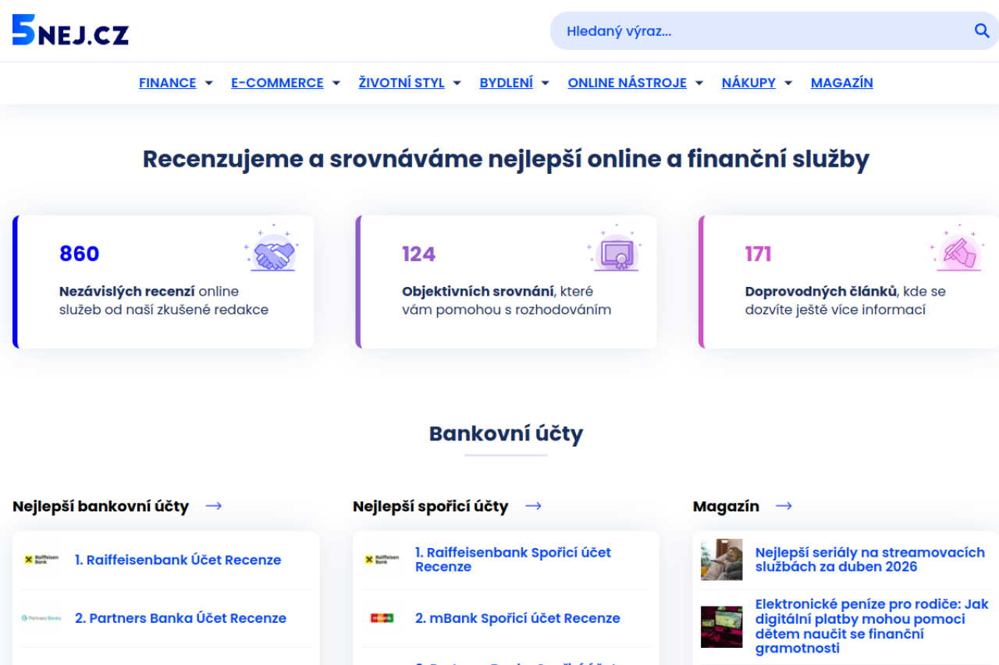999x665 pixels.
Task: Click the magnifying glass search icon
Action: click(982, 31)
